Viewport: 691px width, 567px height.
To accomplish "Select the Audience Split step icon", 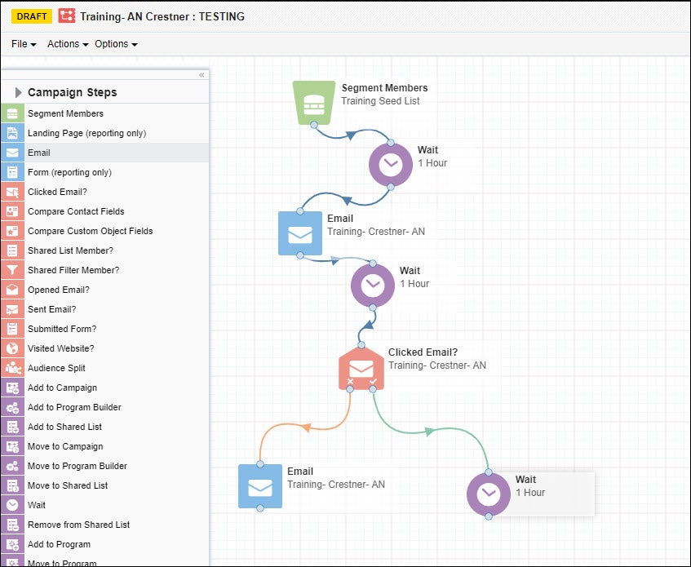I will [x=12, y=368].
